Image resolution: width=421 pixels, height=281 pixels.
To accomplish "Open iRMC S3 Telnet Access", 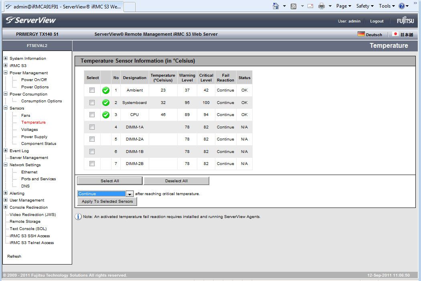I will (x=32, y=242).
